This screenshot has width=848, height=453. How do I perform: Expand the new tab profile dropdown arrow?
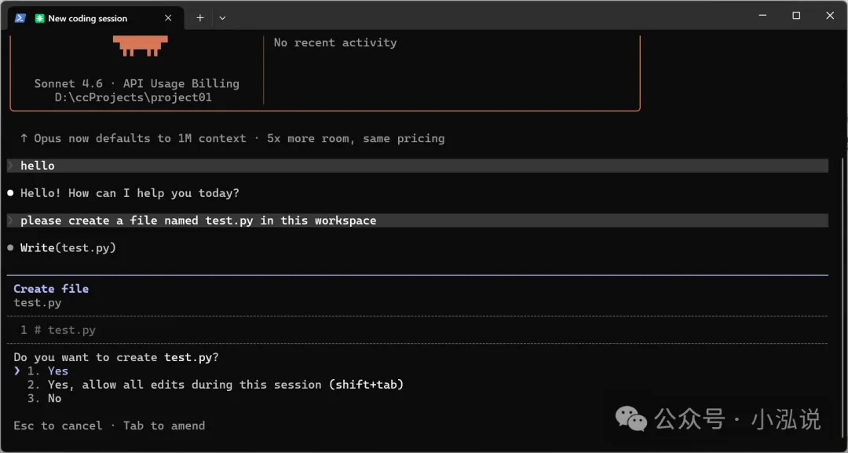coord(222,18)
